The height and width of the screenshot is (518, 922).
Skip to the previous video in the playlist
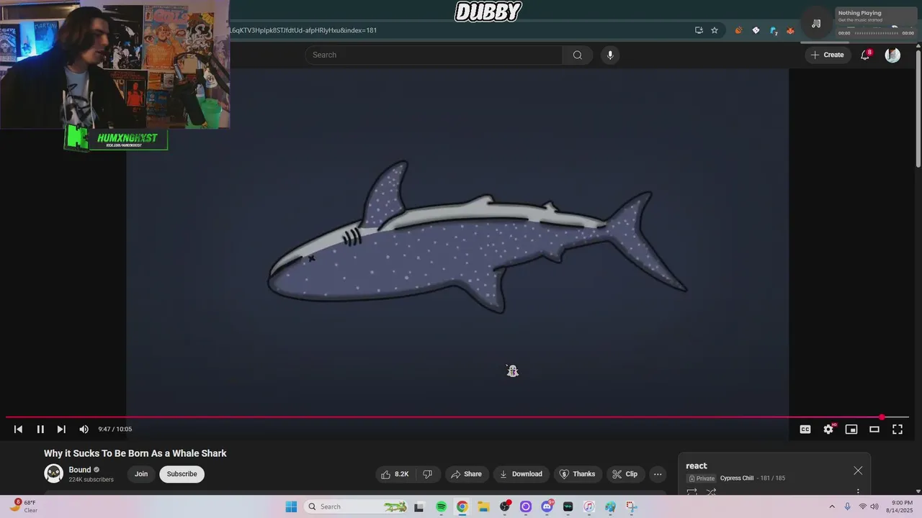click(18, 430)
